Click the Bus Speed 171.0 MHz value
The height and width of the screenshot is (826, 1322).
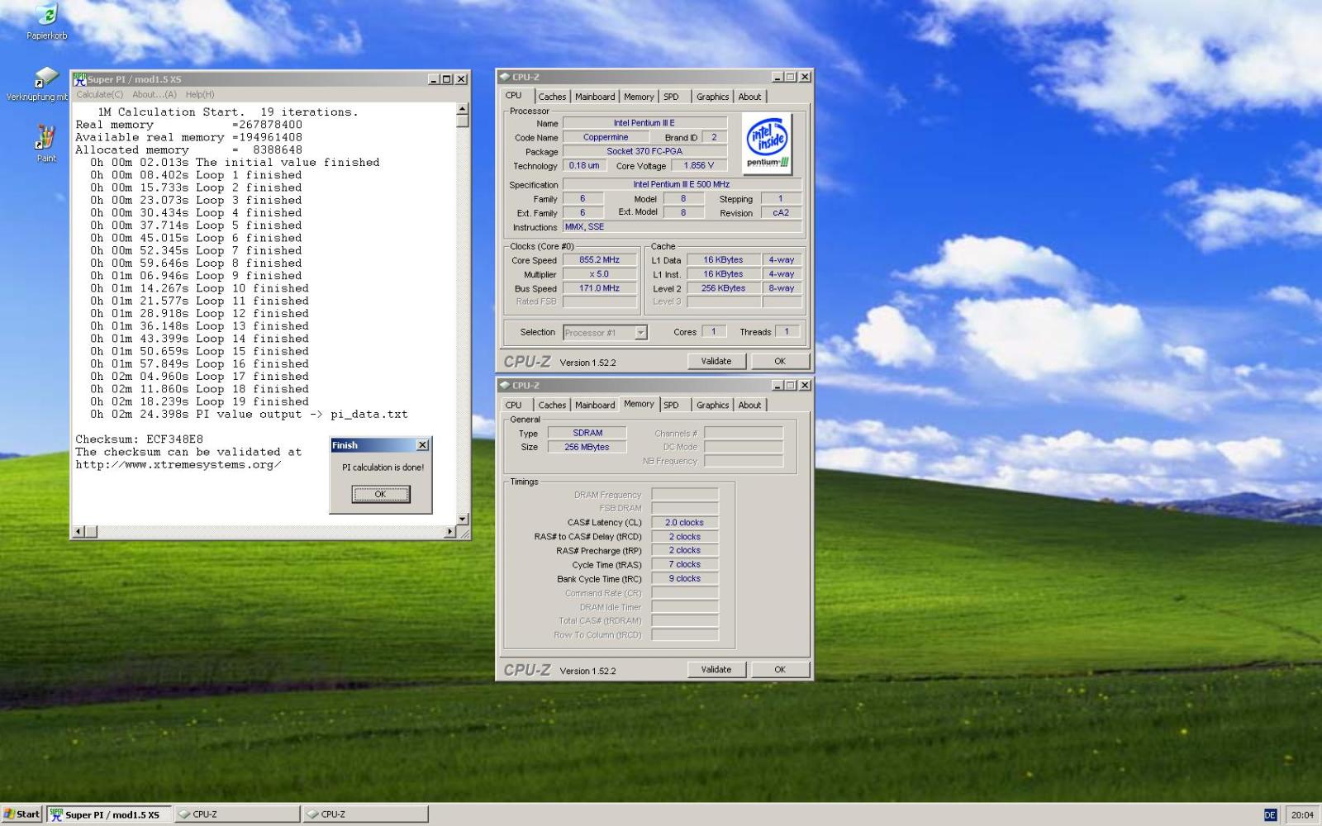coord(599,288)
